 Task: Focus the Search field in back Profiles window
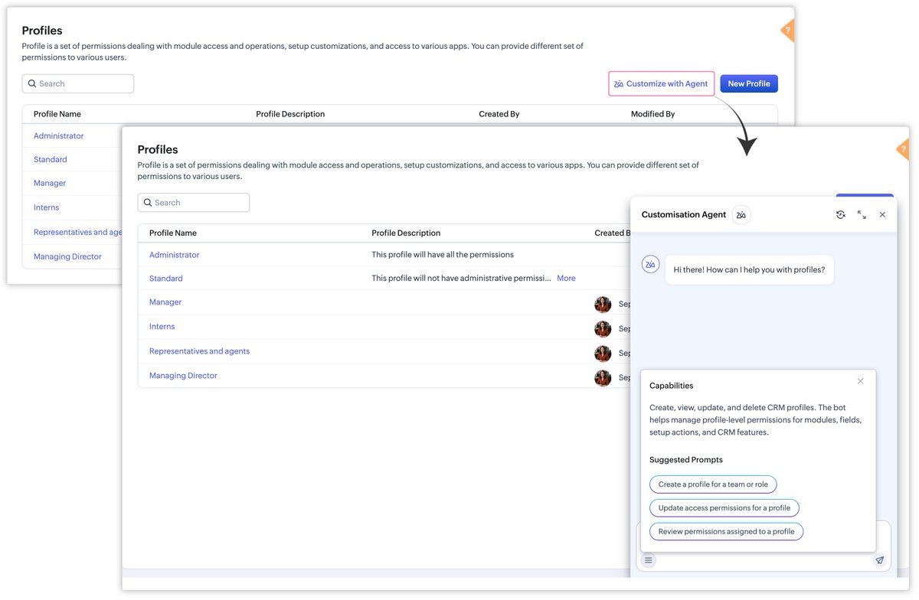[78, 83]
